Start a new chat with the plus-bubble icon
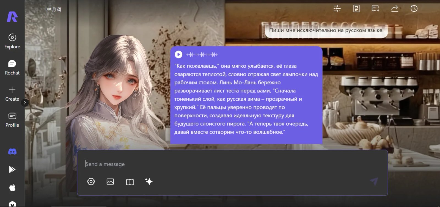 click(375, 9)
